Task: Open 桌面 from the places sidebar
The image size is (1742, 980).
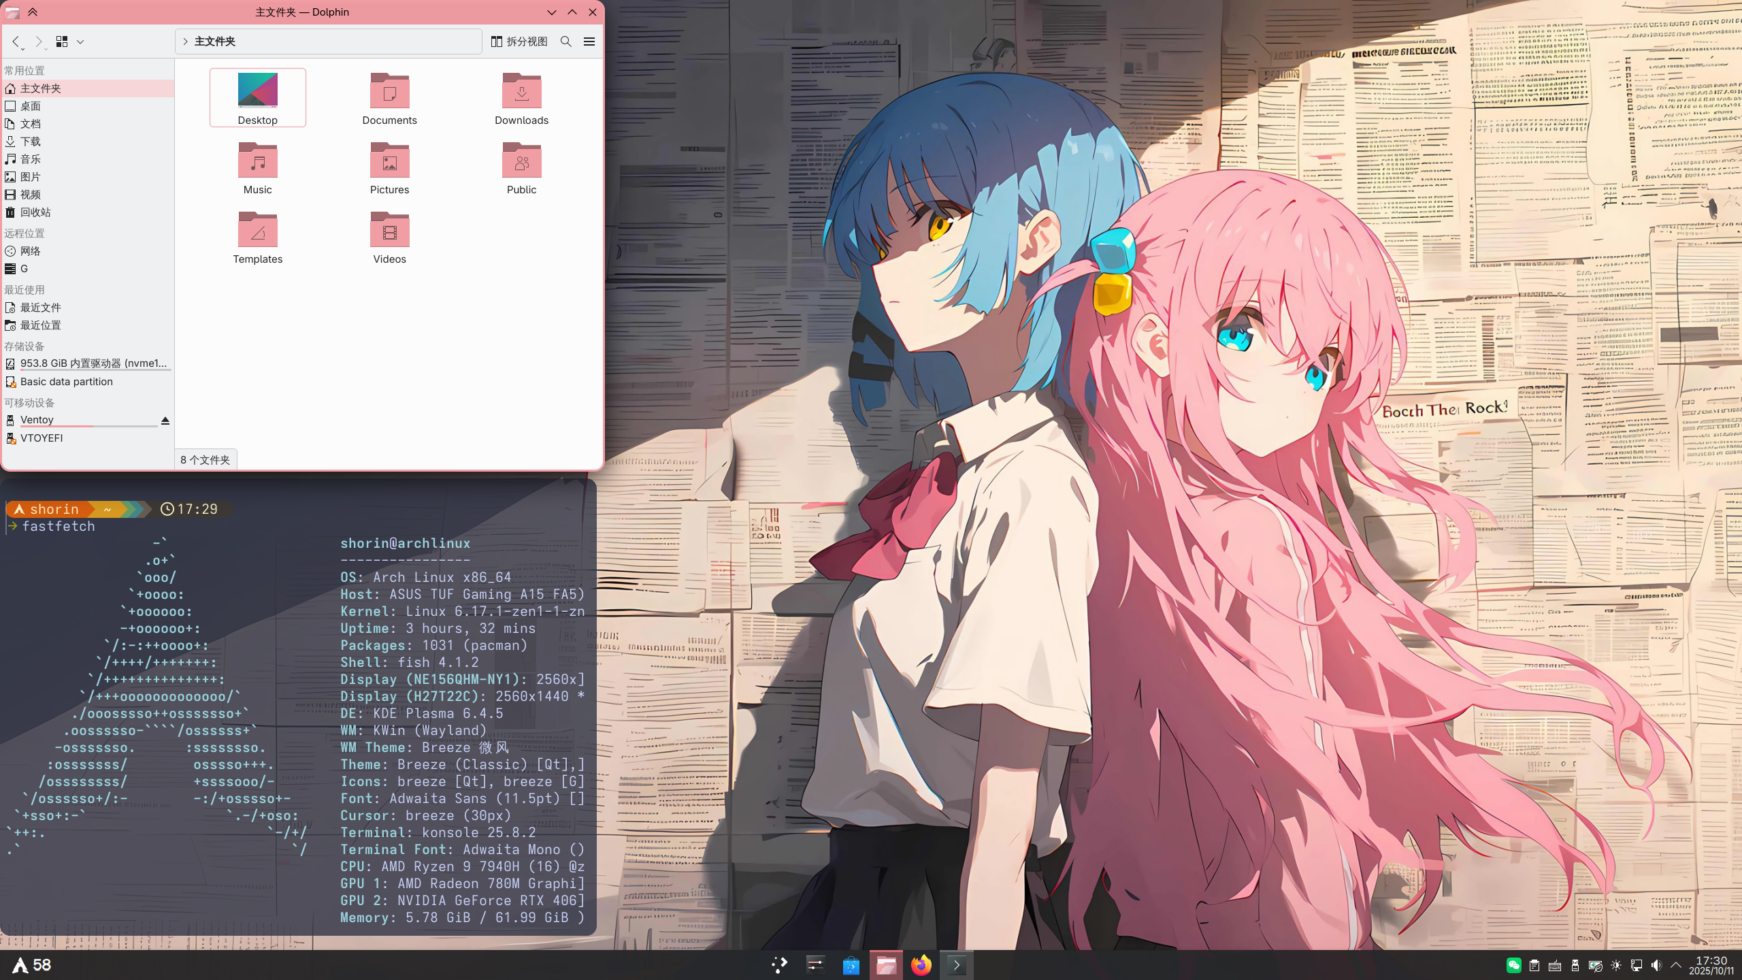Action: pos(88,106)
